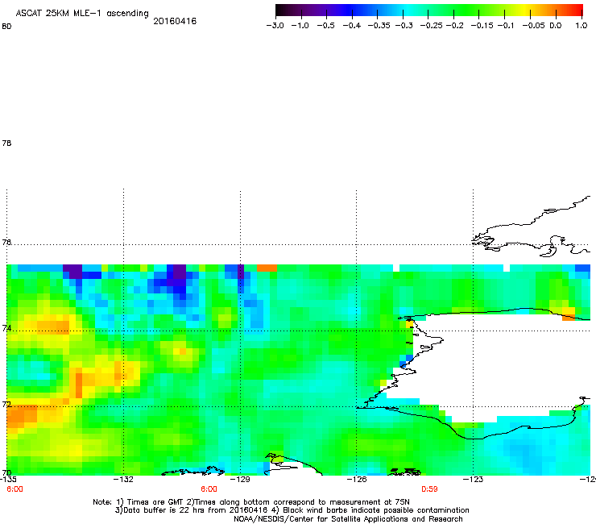Screen dimensions: 596x524
Task: Click the -1.0 colour scale label
Action: [x=300, y=26]
